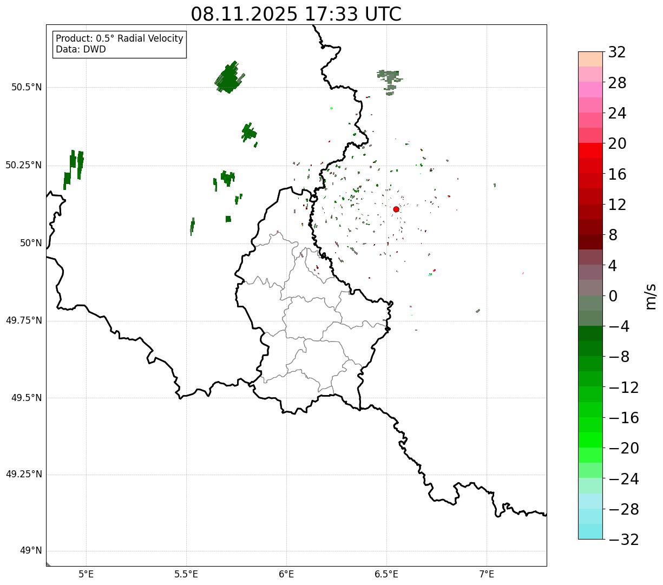Click the 6.5°E longitude label

[x=386, y=574]
